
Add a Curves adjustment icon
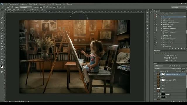coord(171,55)
